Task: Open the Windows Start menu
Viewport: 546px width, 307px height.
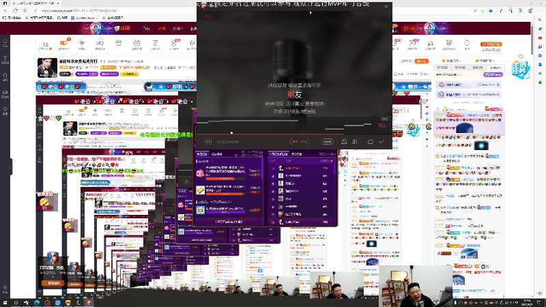Action: click(x=5, y=303)
